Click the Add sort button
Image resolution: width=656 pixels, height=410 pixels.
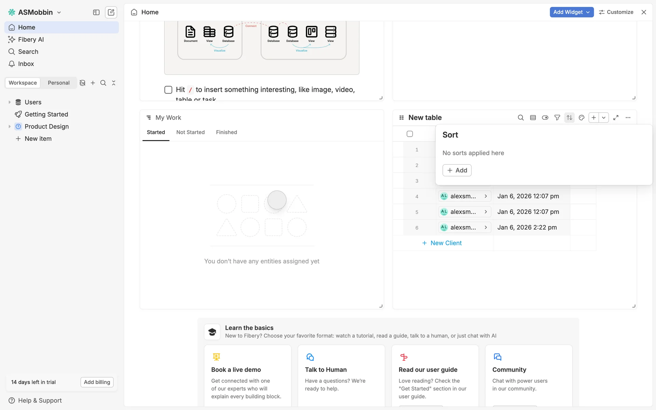(x=457, y=170)
